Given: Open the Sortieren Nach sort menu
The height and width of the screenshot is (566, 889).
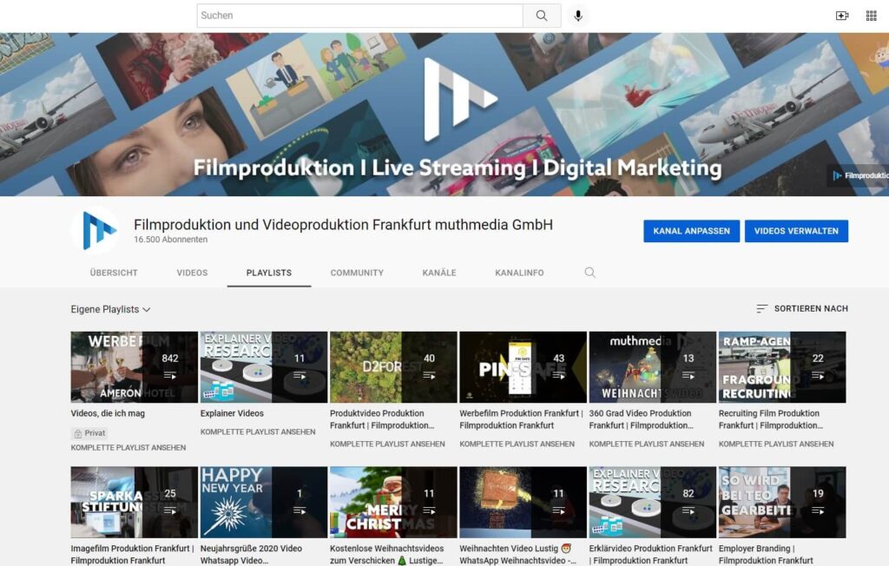Looking at the screenshot, I should pyautogui.click(x=810, y=309).
